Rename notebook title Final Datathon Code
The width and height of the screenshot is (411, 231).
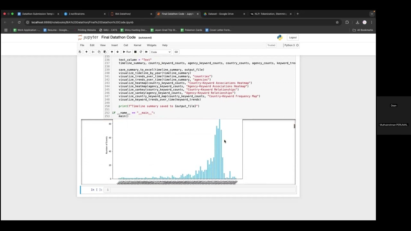(118, 37)
